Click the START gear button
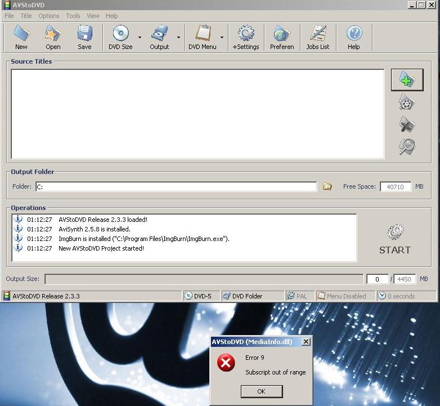Screen dimensions: 440x406 (x=395, y=239)
